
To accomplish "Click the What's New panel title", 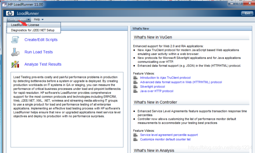I will point(141,29).
